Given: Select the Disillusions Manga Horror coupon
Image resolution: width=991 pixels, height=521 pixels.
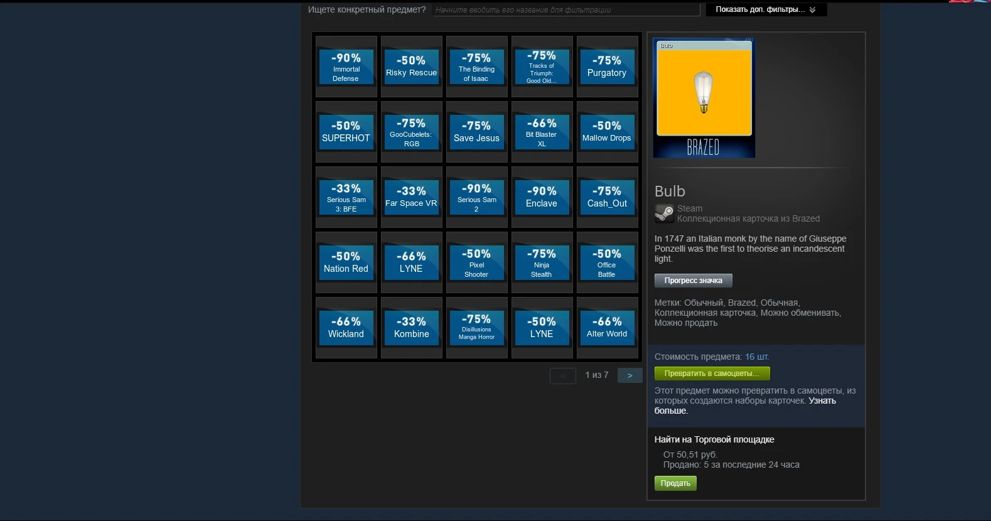Looking at the screenshot, I should click(477, 328).
